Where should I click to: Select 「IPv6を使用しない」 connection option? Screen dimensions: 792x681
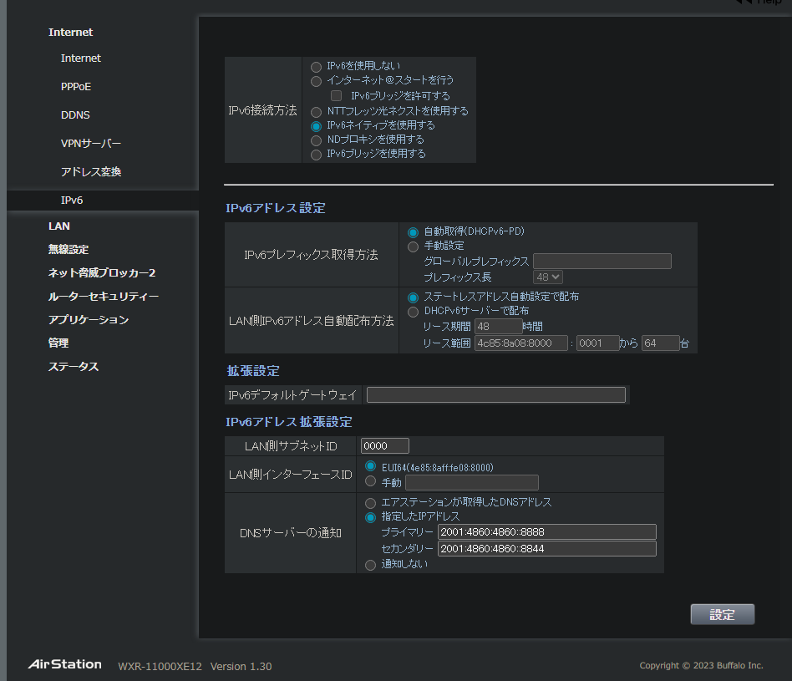coord(317,67)
